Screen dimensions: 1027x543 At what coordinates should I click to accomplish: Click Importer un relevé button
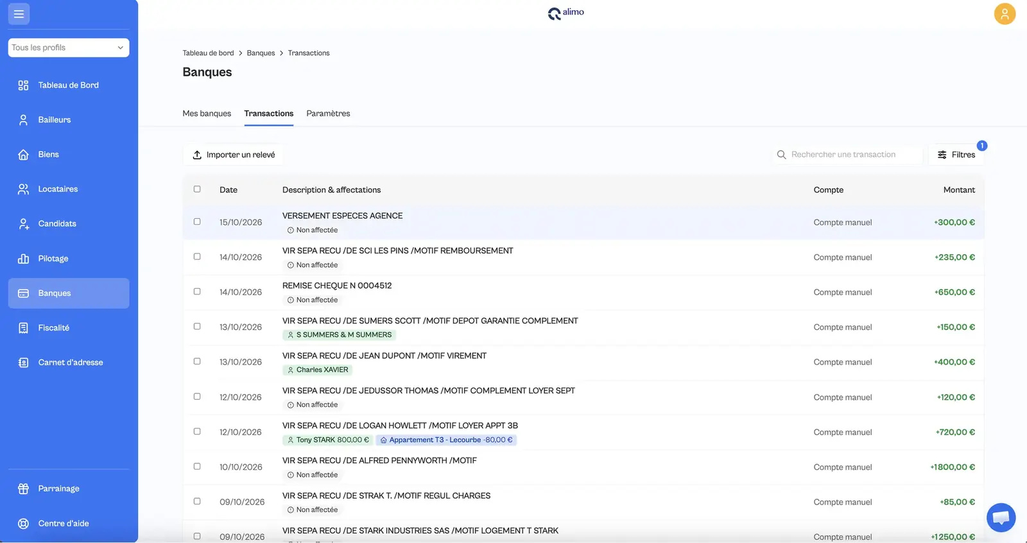[234, 155]
